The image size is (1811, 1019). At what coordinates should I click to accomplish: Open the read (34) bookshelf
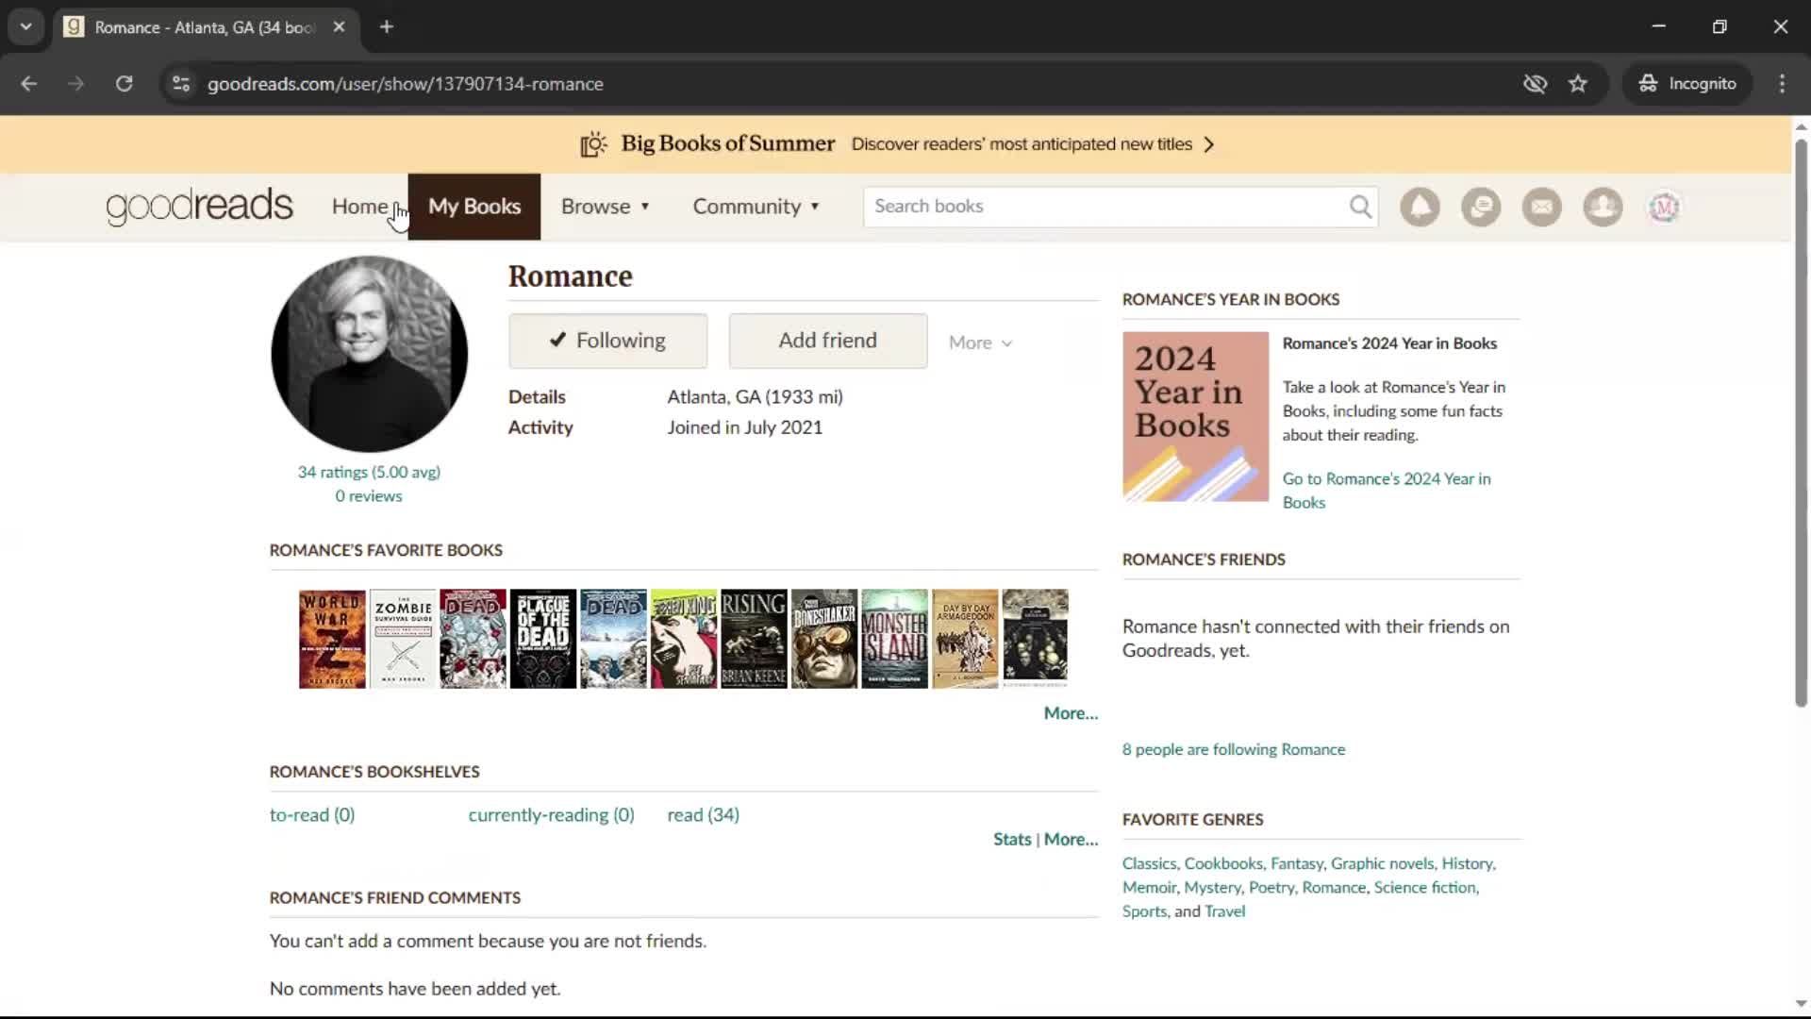coord(704,815)
